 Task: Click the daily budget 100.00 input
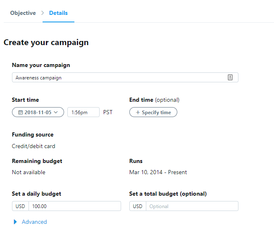point(75,206)
